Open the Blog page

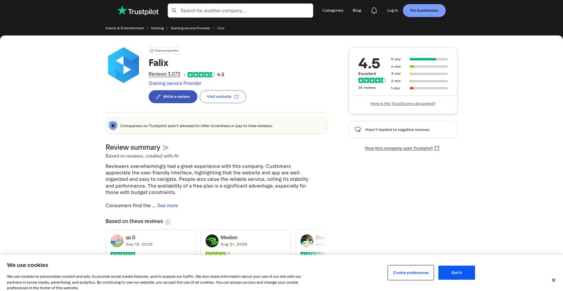click(x=357, y=10)
